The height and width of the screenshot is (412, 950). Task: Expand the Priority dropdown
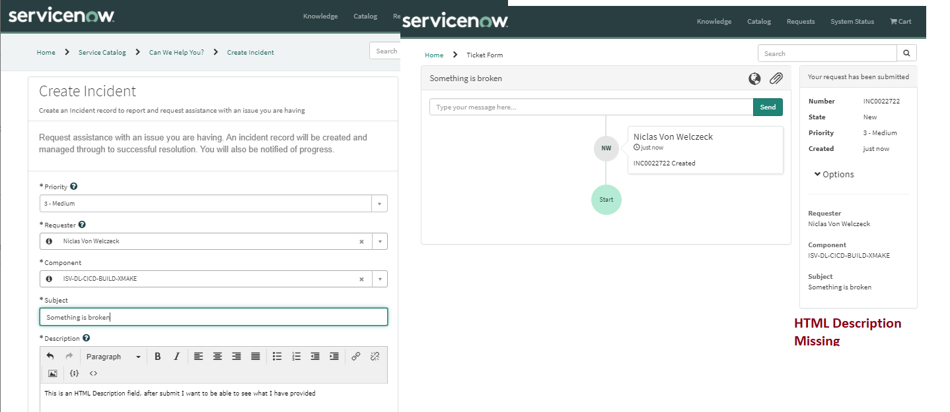pyautogui.click(x=379, y=203)
